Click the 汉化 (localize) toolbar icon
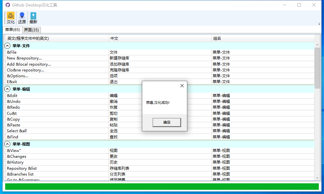The image size is (324, 194). pos(11,18)
